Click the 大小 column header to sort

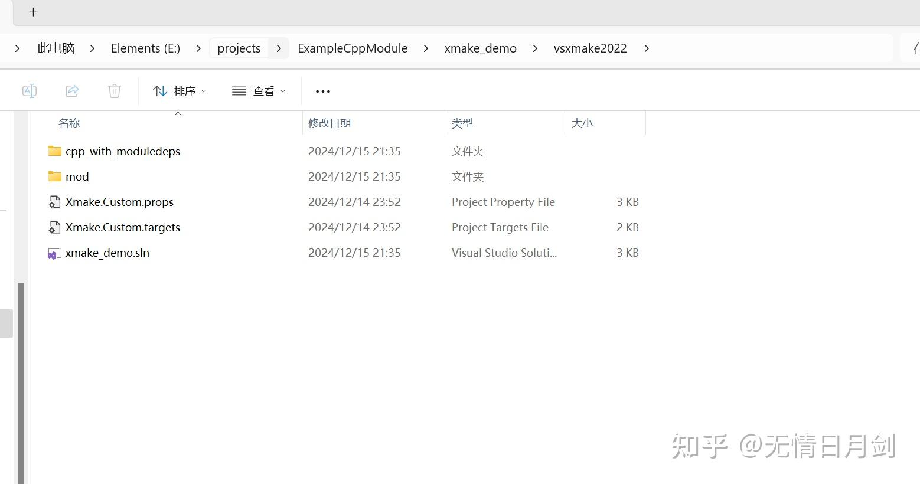pos(582,123)
